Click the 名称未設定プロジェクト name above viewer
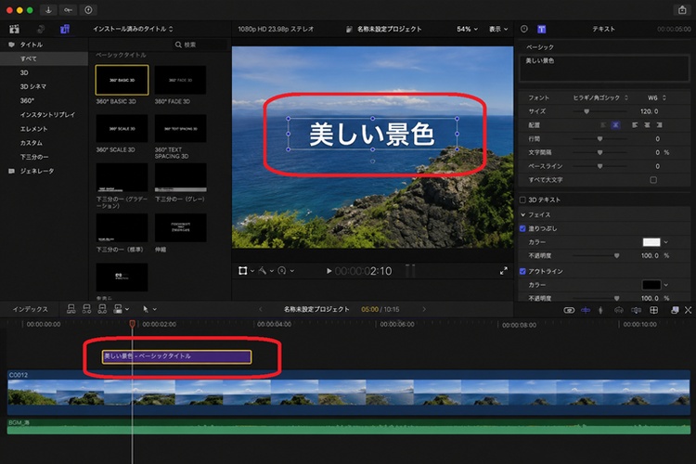The width and height of the screenshot is (696, 464). click(x=389, y=29)
